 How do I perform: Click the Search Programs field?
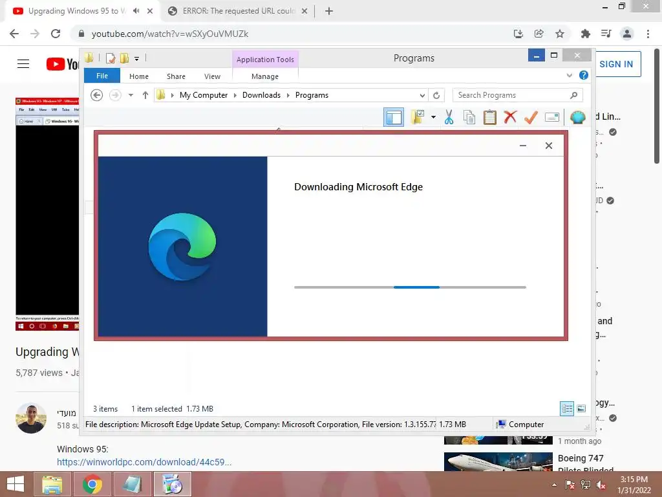click(x=517, y=95)
